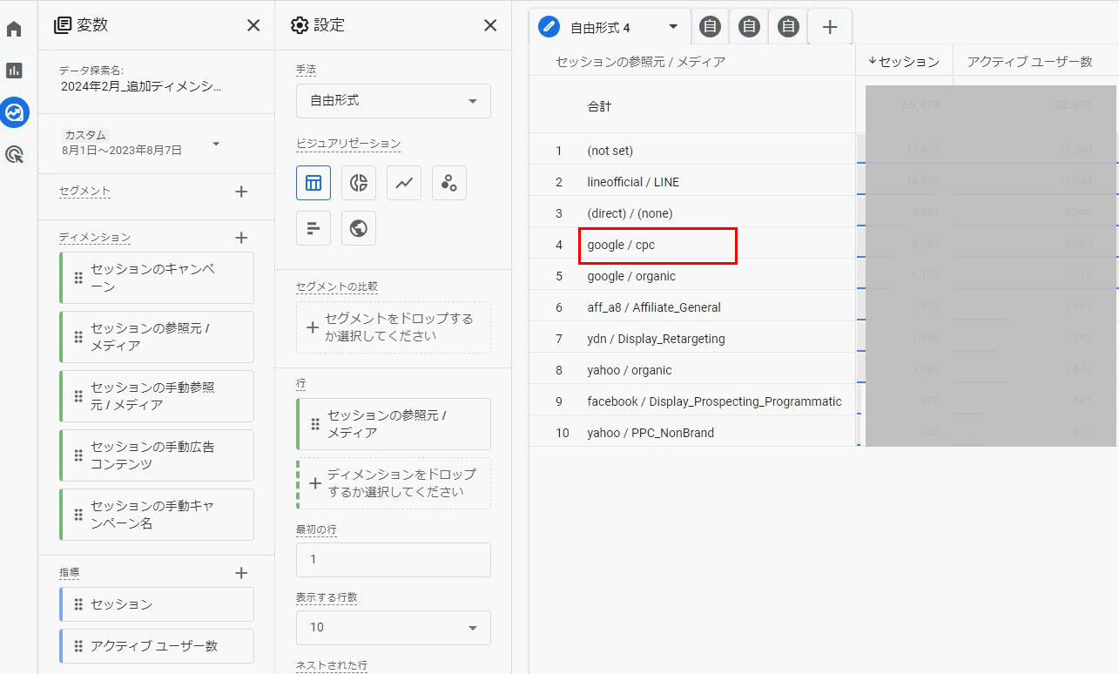Screen dimensions: 1119x674
Task: Select the セッションのキャンペーン dimension chip
Action: click(157, 278)
